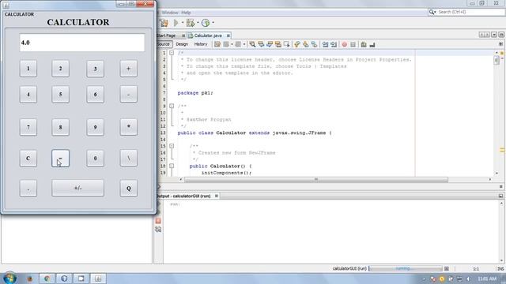Click the backslash divide button

coord(128,158)
